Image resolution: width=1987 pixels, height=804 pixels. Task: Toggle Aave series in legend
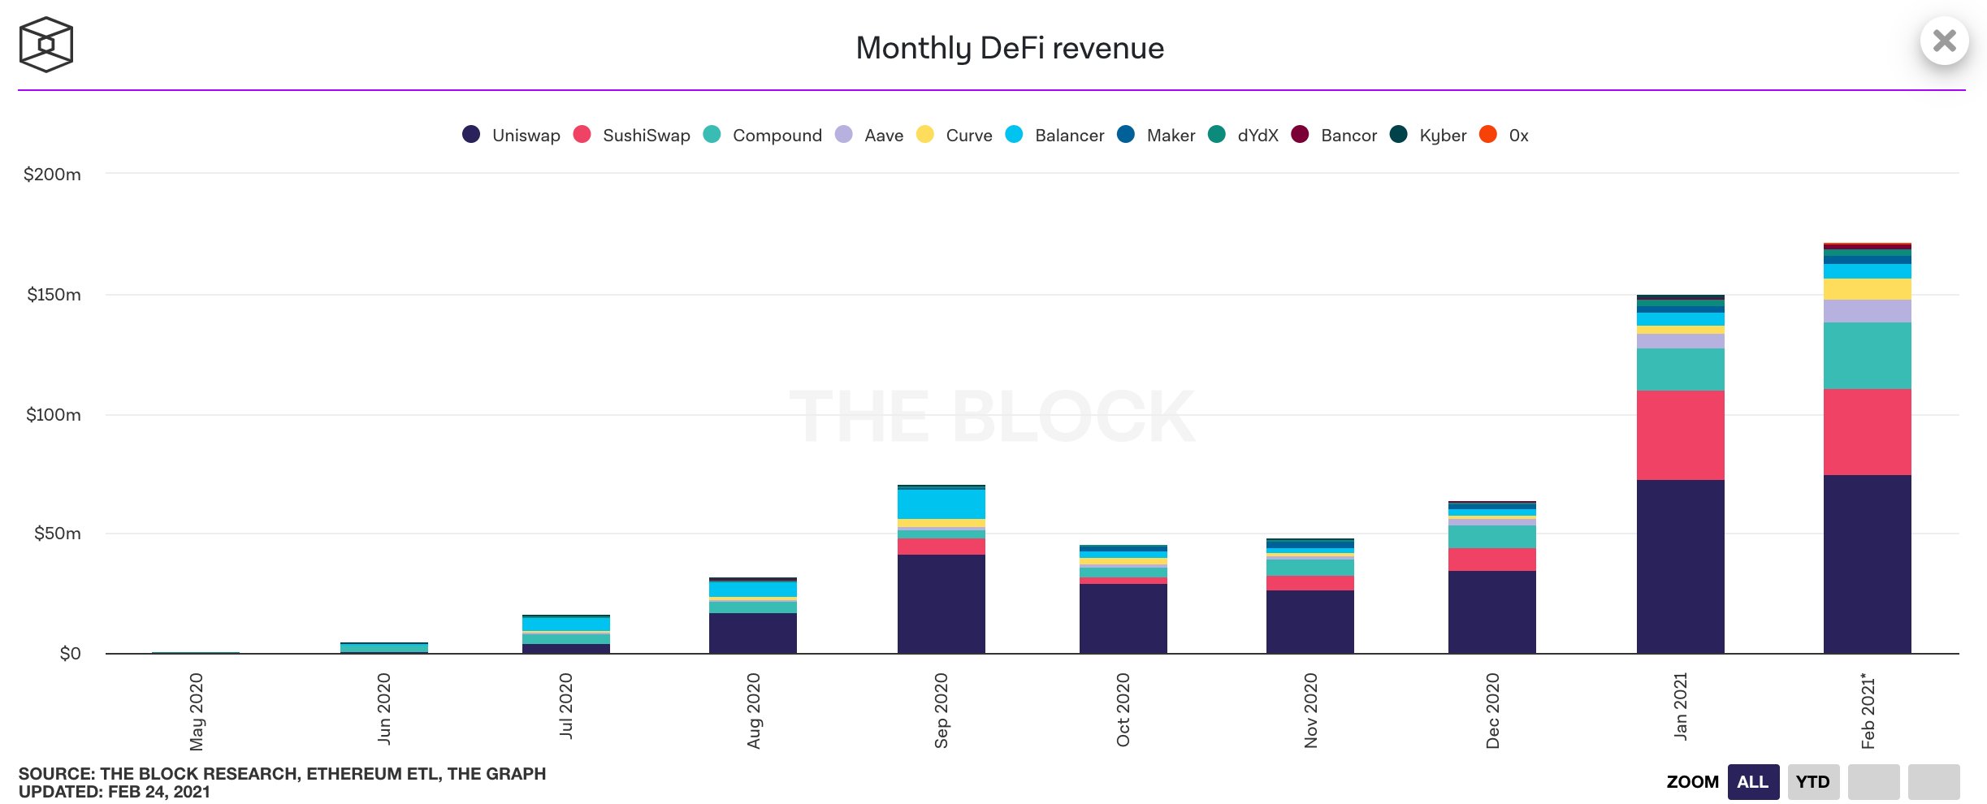pos(869,135)
